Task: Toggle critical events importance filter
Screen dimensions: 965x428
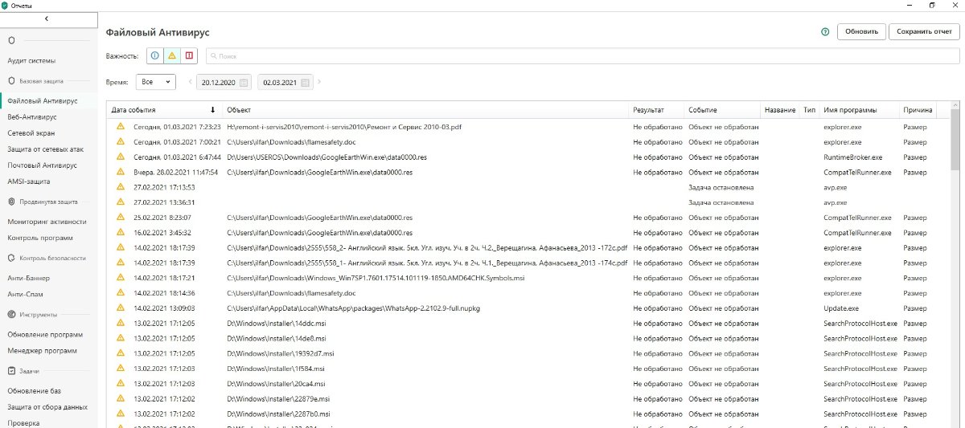Action: point(189,56)
